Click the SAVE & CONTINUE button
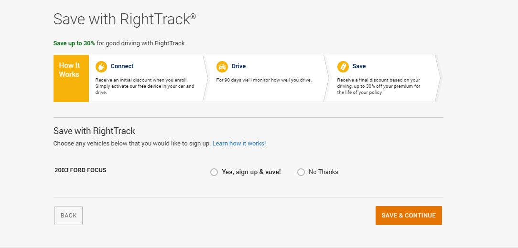518x248 pixels. coord(409,216)
